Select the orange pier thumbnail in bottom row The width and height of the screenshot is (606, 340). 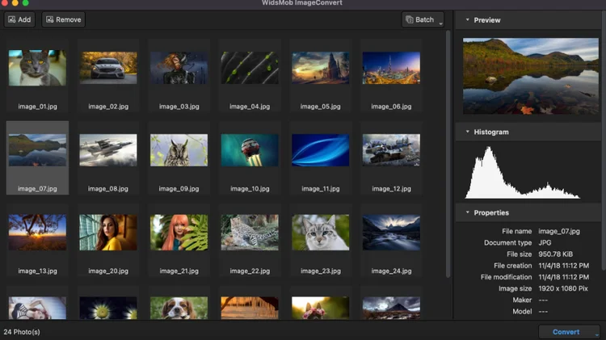pos(250,308)
